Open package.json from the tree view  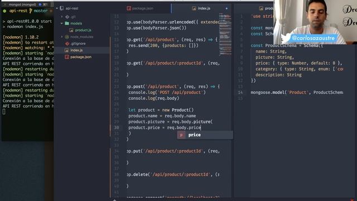81,57
